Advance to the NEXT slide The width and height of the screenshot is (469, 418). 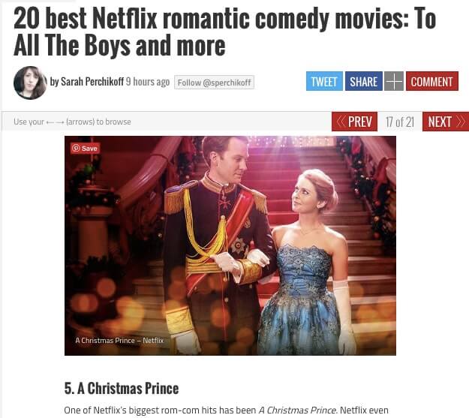[446, 122]
